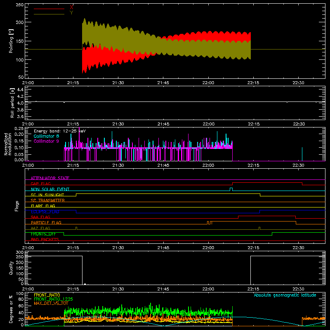330x330 pixels.
Task: Select the PARTICLE_FLAG label
Action: coord(46,223)
